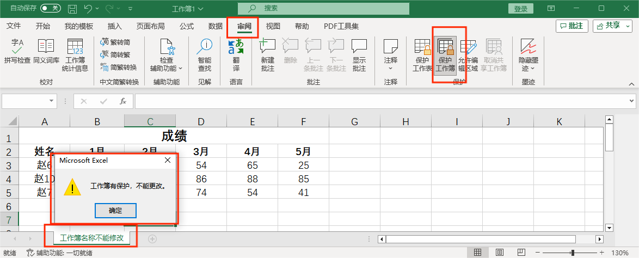Select row header 6

point(9,206)
